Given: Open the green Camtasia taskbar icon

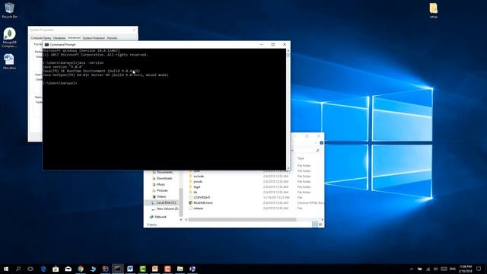Looking at the screenshot, I should (142, 269).
